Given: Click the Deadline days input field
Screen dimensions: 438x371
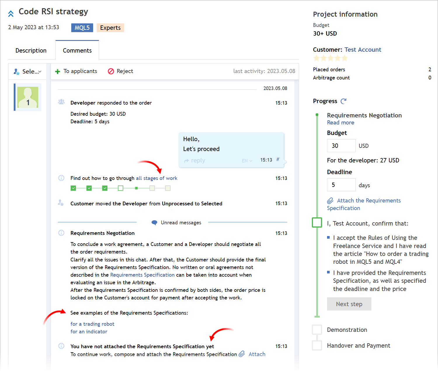Looking at the screenshot, I should point(341,185).
